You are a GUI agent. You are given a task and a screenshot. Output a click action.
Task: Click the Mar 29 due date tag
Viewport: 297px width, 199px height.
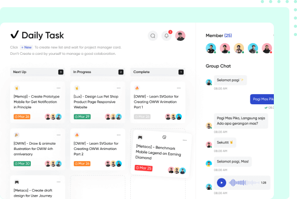pyautogui.click(x=82, y=117)
